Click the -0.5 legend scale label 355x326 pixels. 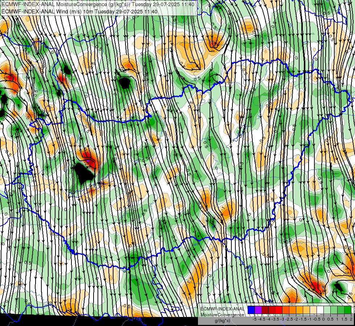(317, 319)
